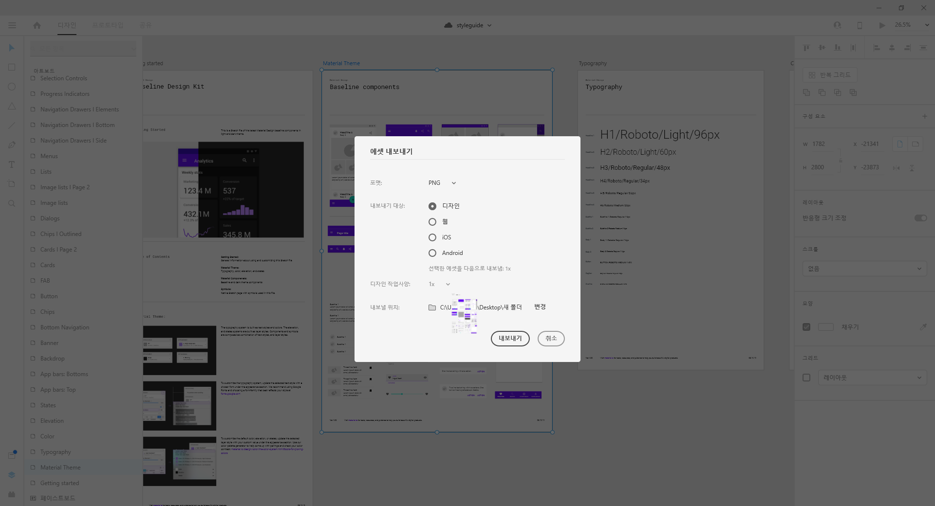Pick fill color with eyedropper

tap(923, 327)
